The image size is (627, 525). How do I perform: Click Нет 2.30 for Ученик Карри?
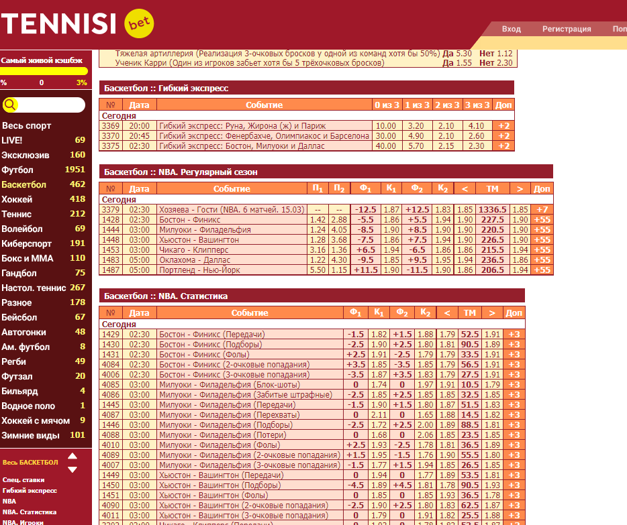[496, 62]
